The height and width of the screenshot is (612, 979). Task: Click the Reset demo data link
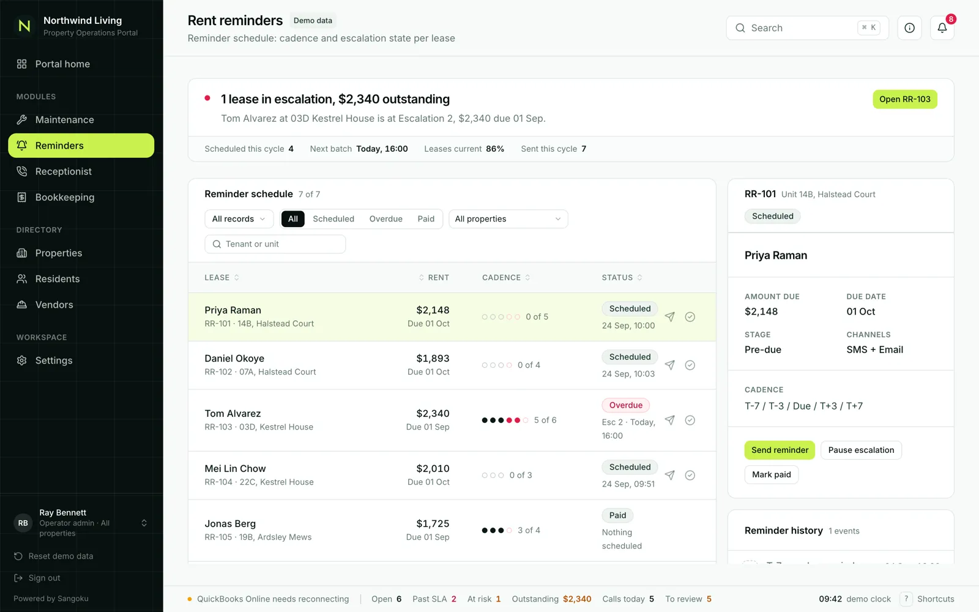click(x=54, y=556)
